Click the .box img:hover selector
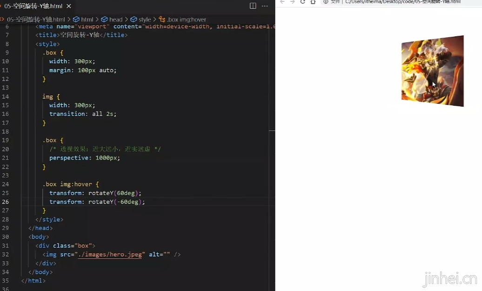 [x=67, y=184]
